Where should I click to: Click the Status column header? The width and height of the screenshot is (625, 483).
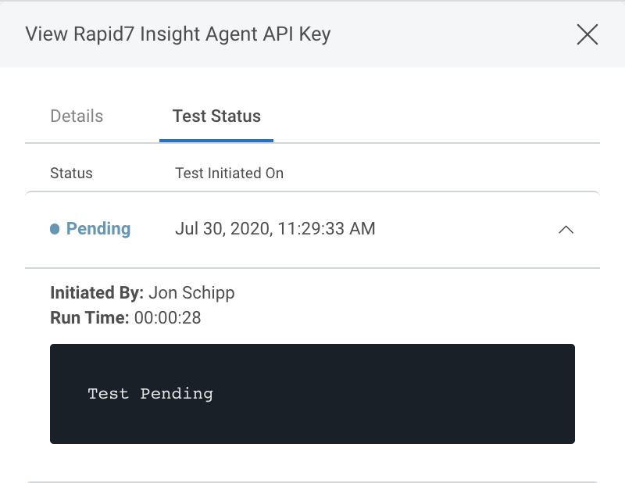click(x=71, y=174)
